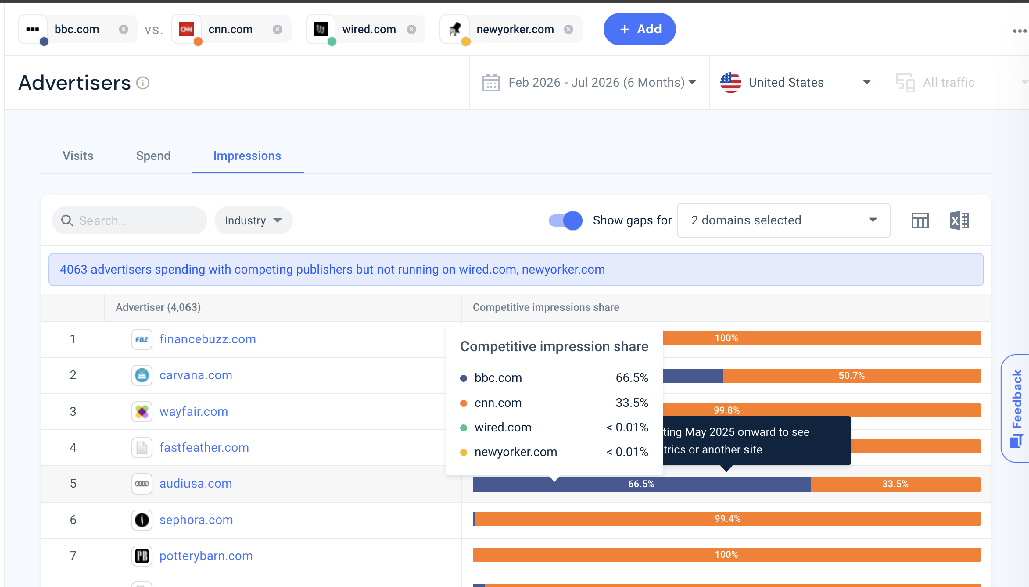Screen dimensions: 1029x587
Task: Focus the advertiser Search field
Action: point(129,220)
